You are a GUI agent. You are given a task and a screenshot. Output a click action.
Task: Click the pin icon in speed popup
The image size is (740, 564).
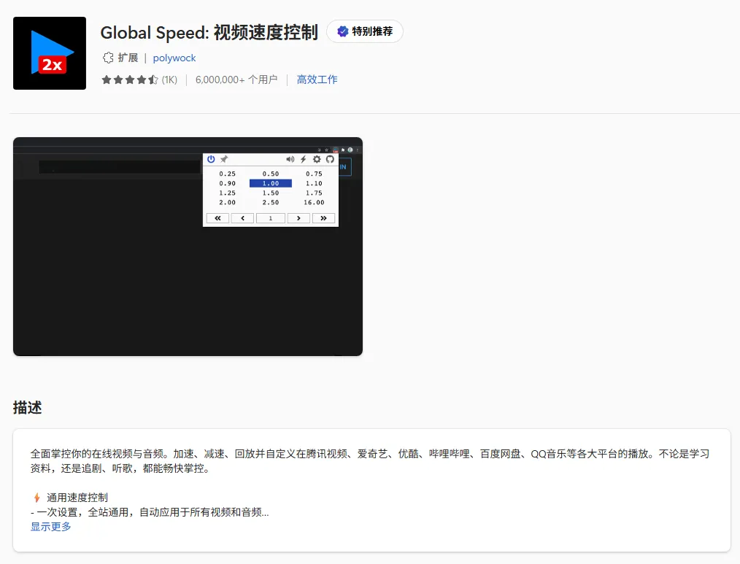[x=224, y=159]
